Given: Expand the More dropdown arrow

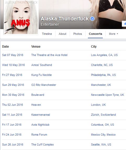Looking at the screenshot, I should (117, 34).
